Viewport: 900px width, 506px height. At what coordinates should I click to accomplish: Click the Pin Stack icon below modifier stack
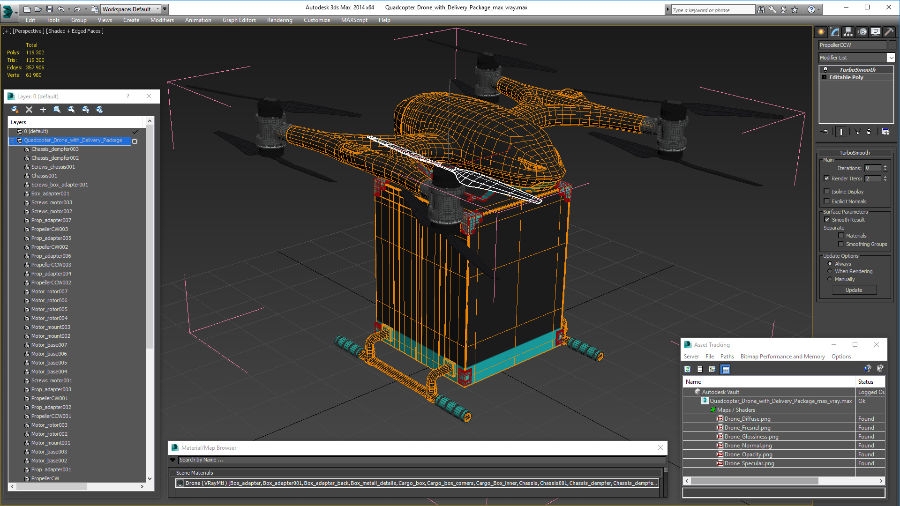pyautogui.click(x=825, y=132)
